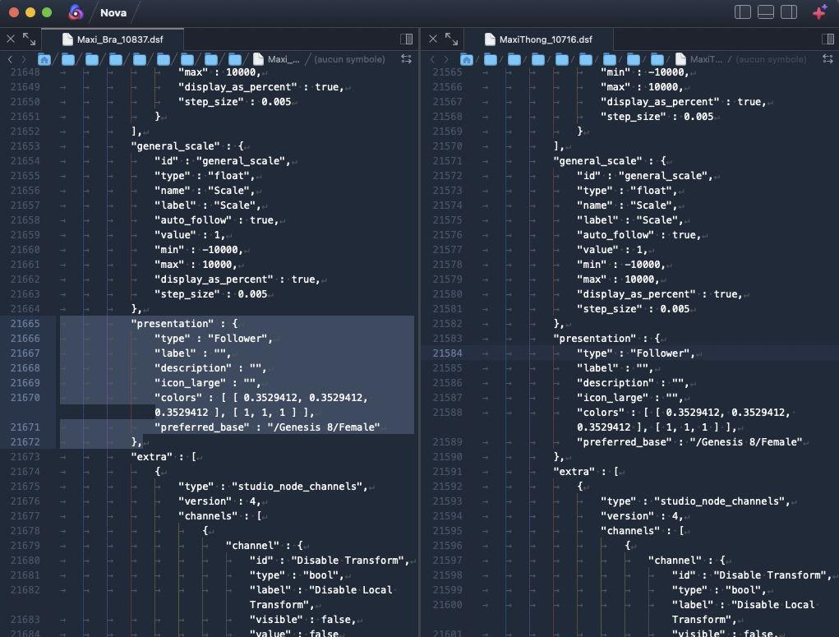This screenshot has width=839, height=637.
Task: Click "extra" key on right line 21591
Action: (x=574, y=472)
